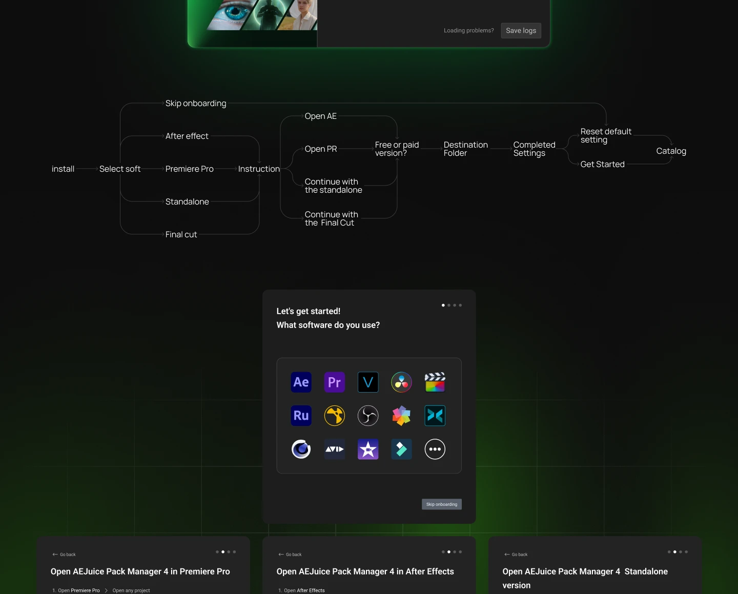Click 'Final cut' node in the flowchart
This screenshot has width=738, height=594.
tap(181, 235)
